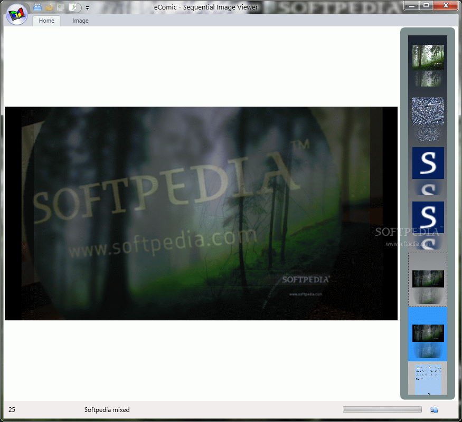Select the foggy forest thumbnail at top
This screenshot has width=462, height=422.
pyautogui.click(x=428, y=57)
